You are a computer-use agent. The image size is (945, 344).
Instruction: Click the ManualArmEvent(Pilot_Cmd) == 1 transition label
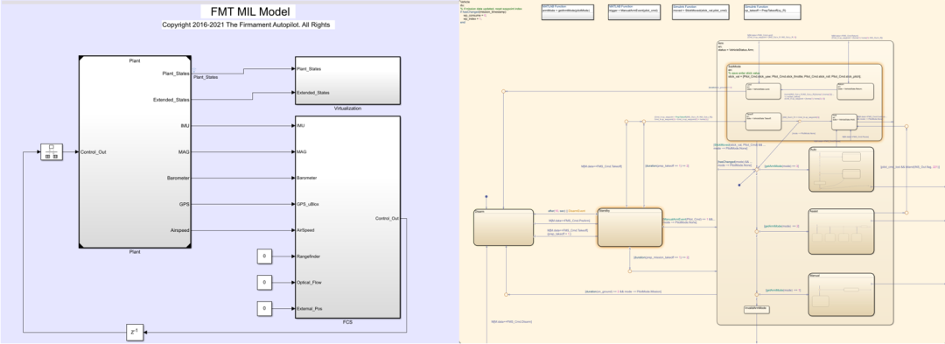689,221
